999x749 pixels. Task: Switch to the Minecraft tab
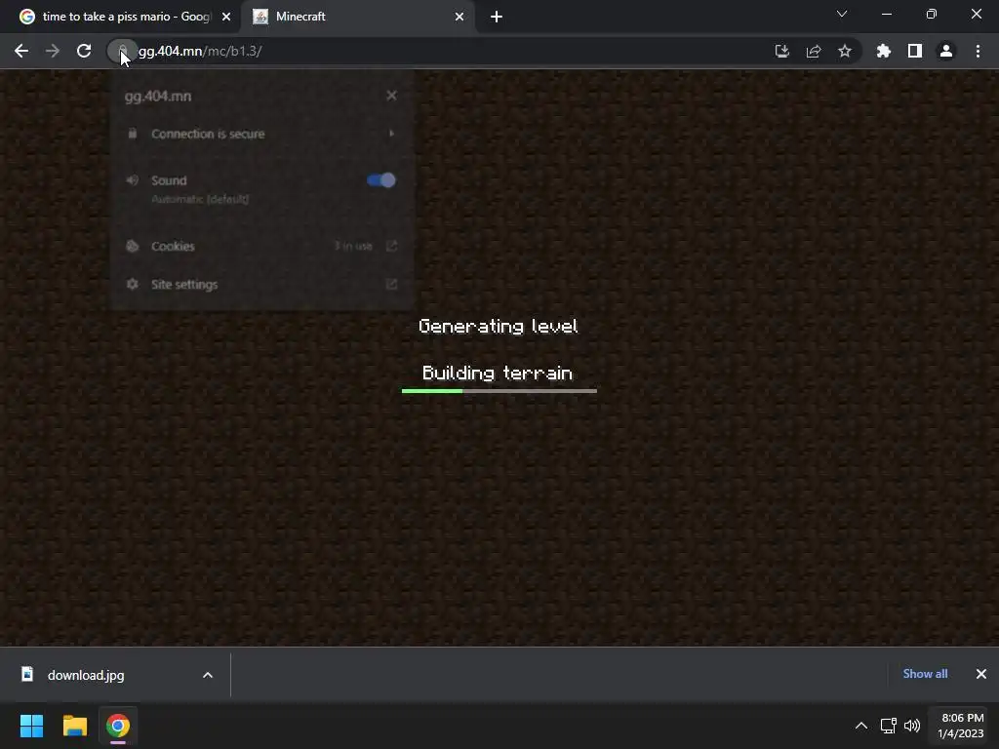pyautogui.click(x=358, y=17)
